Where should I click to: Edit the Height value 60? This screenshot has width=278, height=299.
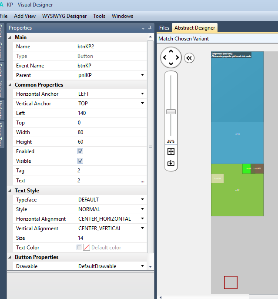111,142
